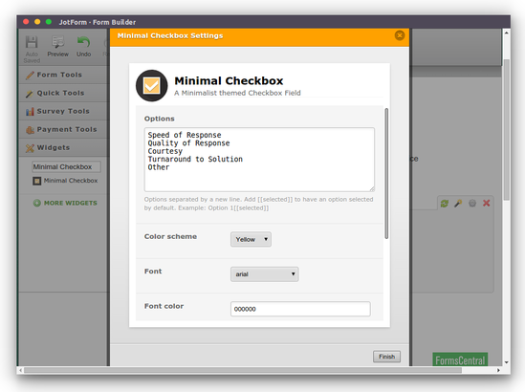This screenshot has height=392, width=525.
Task: Click the 'Speed of Response' option line
Action: point(185,135)
